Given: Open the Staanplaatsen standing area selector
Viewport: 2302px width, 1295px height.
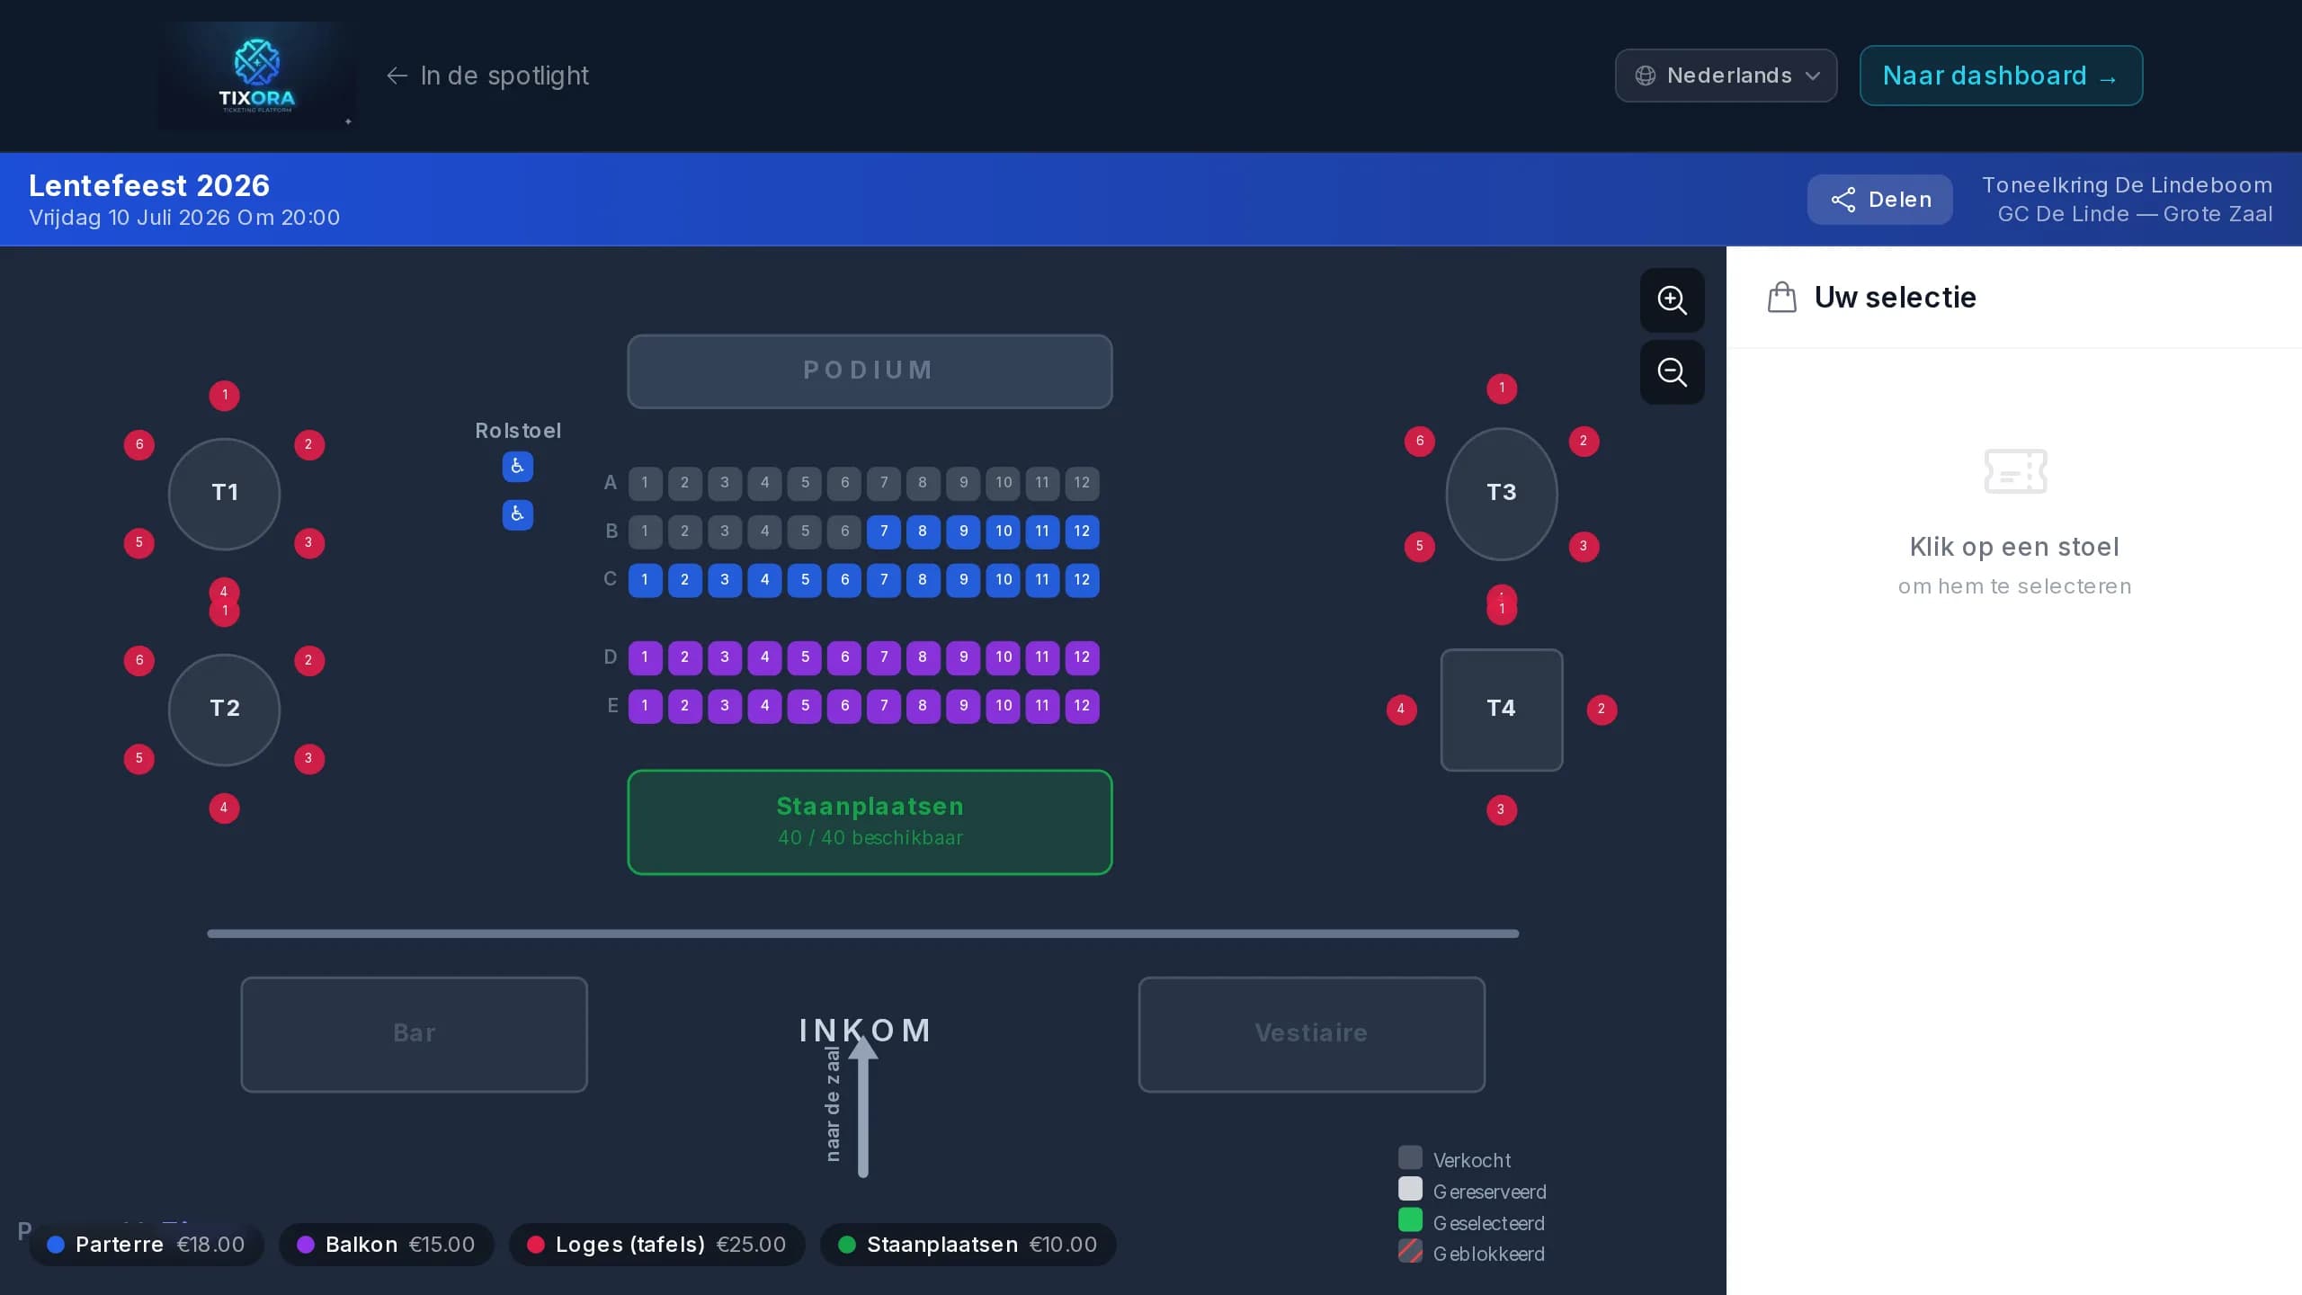Looking at the screenshot, I should point(870,822).
